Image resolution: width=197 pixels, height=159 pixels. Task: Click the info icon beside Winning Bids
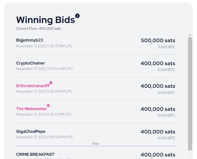(x=77, y=16)
